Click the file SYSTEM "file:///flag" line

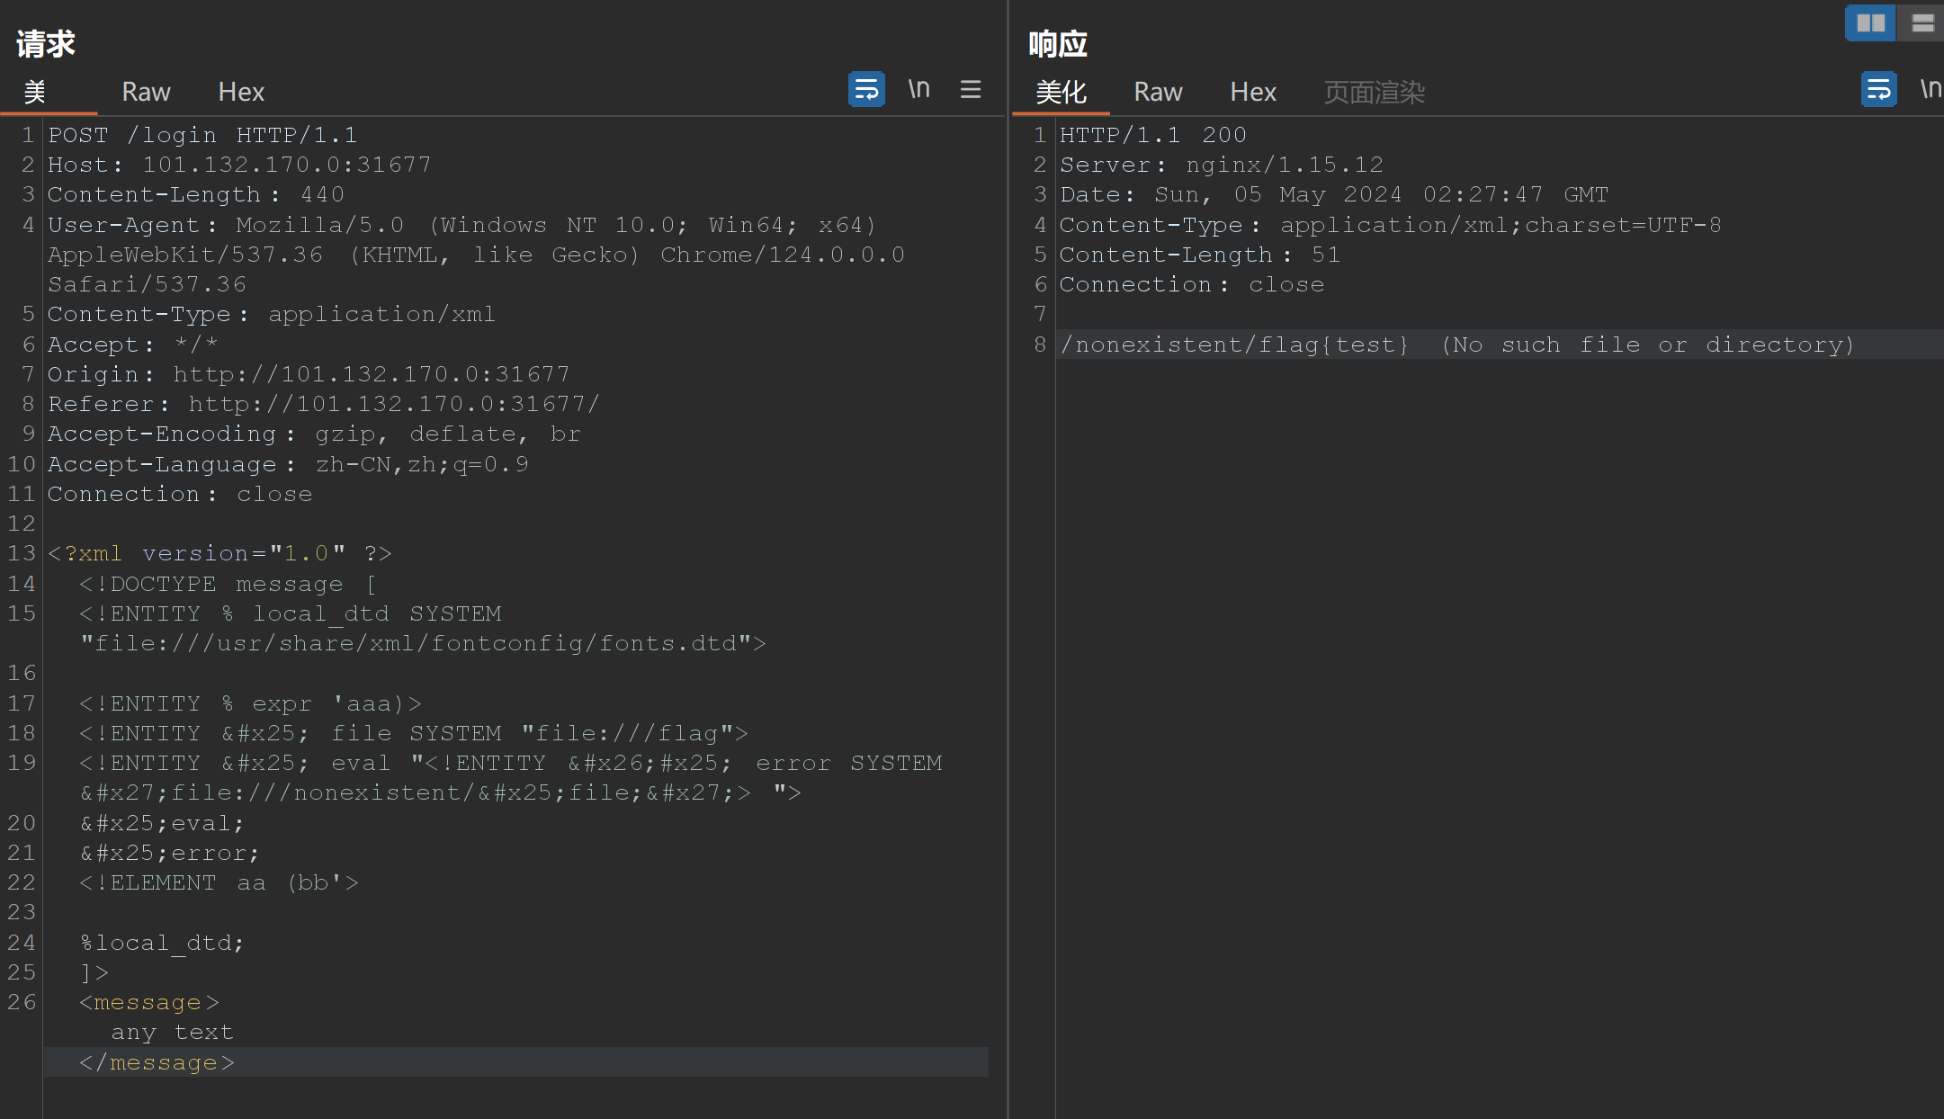[414, 733]
